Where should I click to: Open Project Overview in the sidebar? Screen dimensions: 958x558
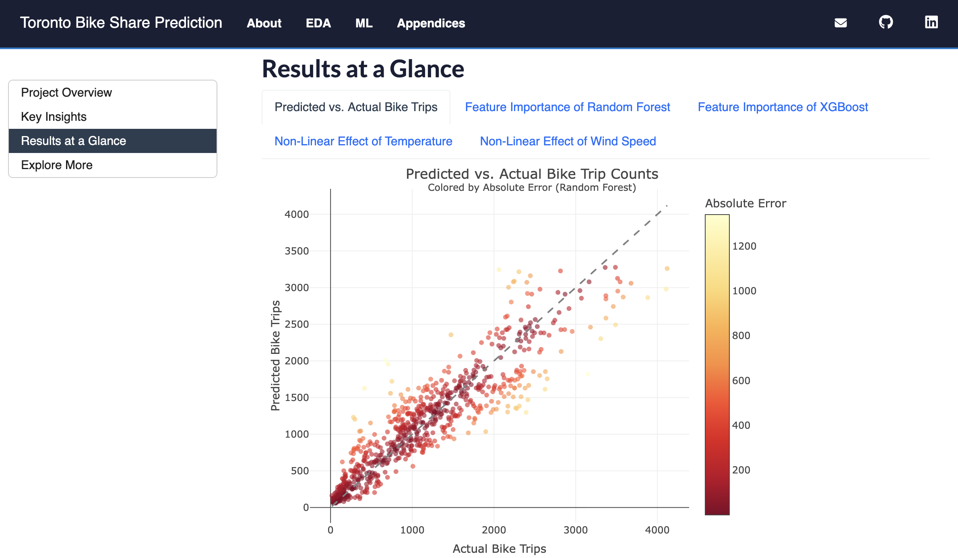66,92
